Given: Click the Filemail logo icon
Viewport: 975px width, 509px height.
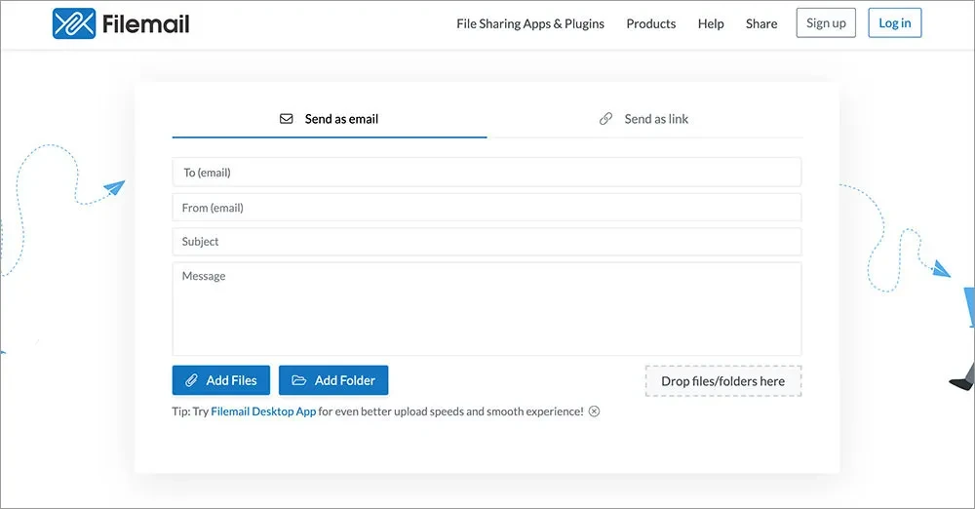Looking at the screenshot, I should (74, 23).
